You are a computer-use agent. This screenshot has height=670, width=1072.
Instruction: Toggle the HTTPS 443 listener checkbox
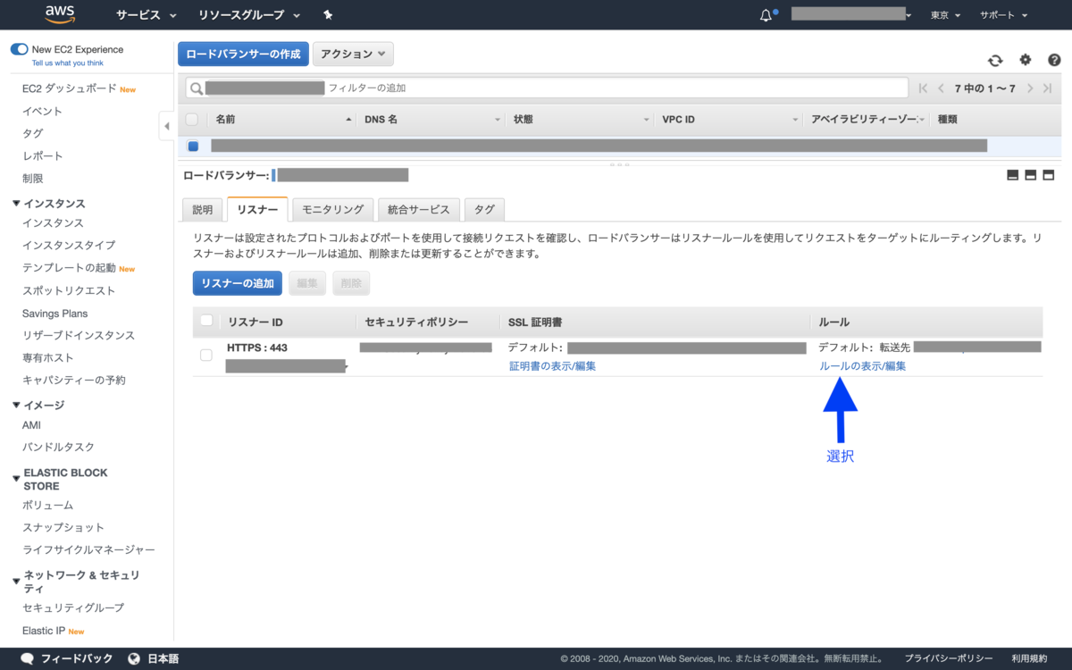[205, 355]
